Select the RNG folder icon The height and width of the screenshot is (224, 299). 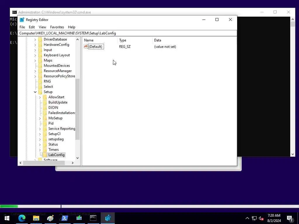click(x=40, y=81)
